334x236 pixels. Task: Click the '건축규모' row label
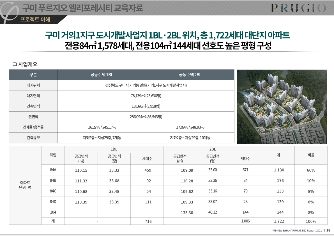(x=33, y=138)
